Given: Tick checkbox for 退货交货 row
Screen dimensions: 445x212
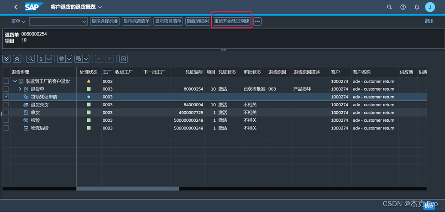Looking at the screenshot, I should [6, 105].
